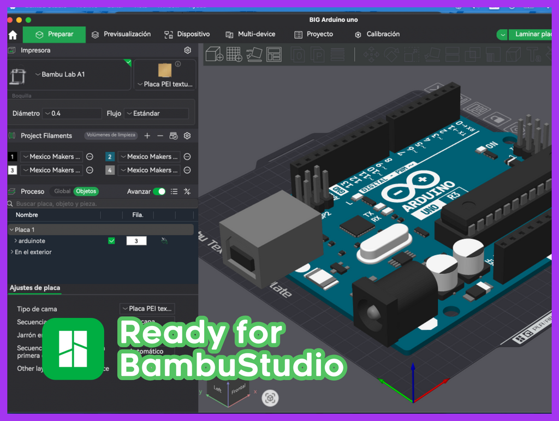Go to the home screen icon
Image resolution: width=559 pixels, height=421 pixels.
tap(13, 34)
